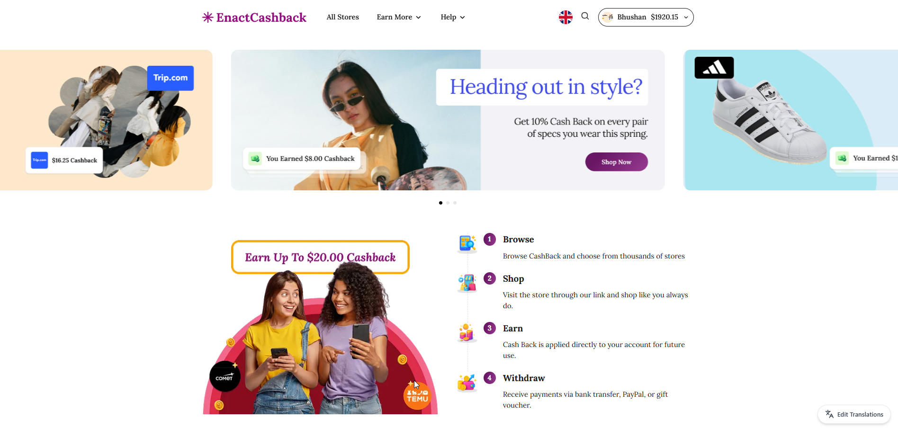Go to All Stores
The image size is (898, 428).
[343, 17]
